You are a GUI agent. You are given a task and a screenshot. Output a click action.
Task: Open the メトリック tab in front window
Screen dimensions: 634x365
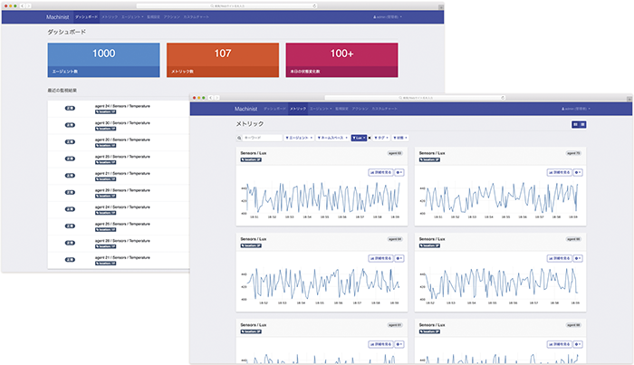tap(298, 108)
